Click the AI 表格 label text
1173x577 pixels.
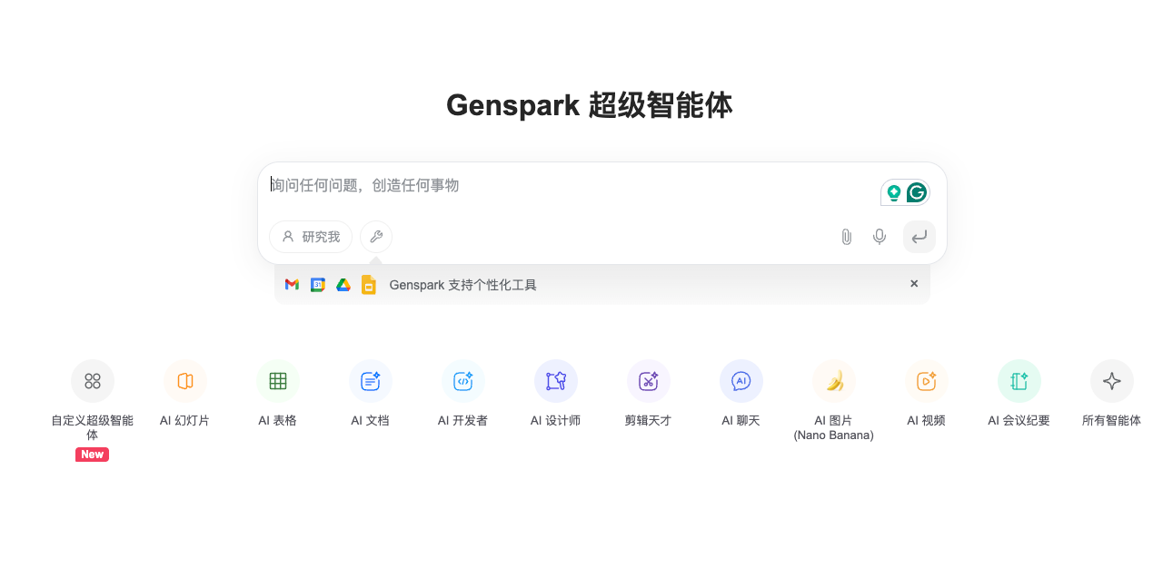(x=278, y=421)
